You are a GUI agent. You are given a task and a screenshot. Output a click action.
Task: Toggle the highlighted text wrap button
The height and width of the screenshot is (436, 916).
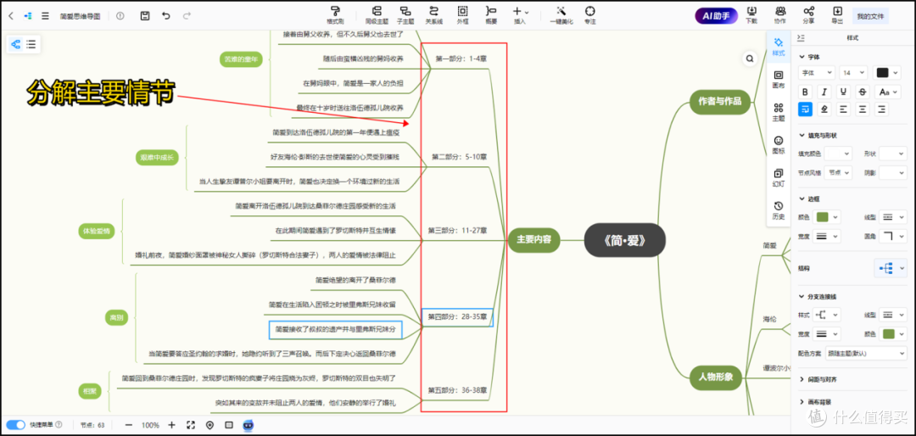pyautogui.click(x=806, y=109)
